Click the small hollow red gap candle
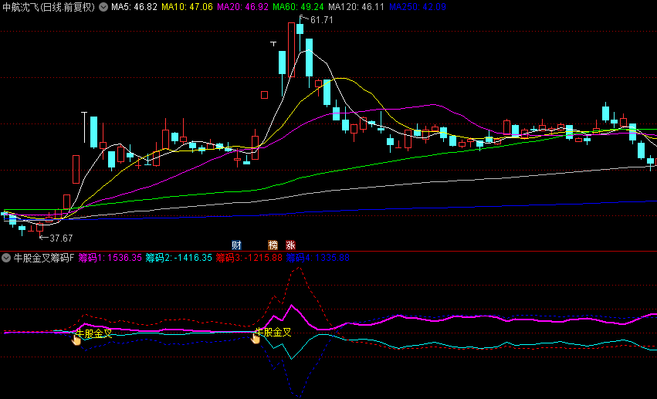The height and width of the screenshot is (399, 657). click(x=264, y=95)
